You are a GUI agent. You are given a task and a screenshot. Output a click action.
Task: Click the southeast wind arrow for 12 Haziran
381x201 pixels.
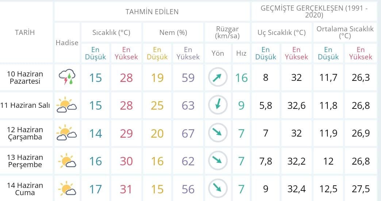tap(218, 133)
